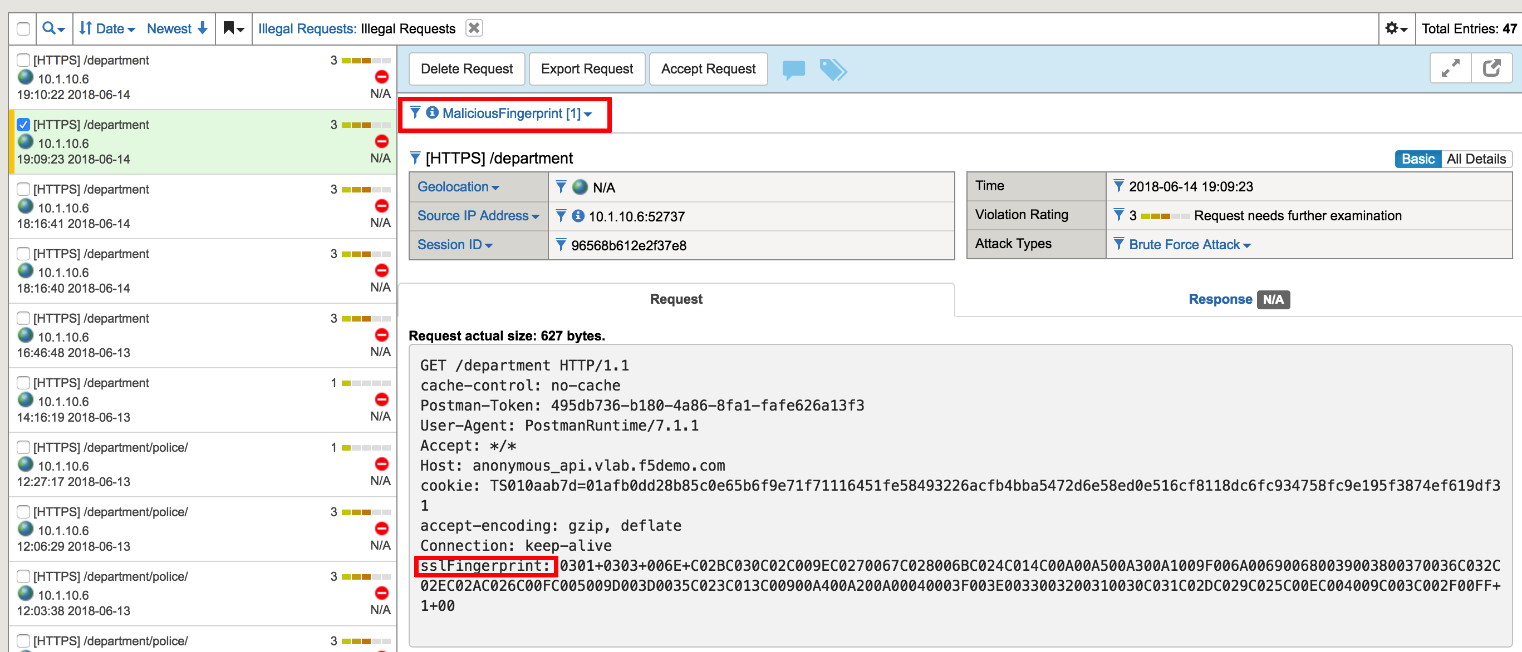Screen dimensions: 1522x652
Task: Click the tags icon
Action: pos(833,69)
